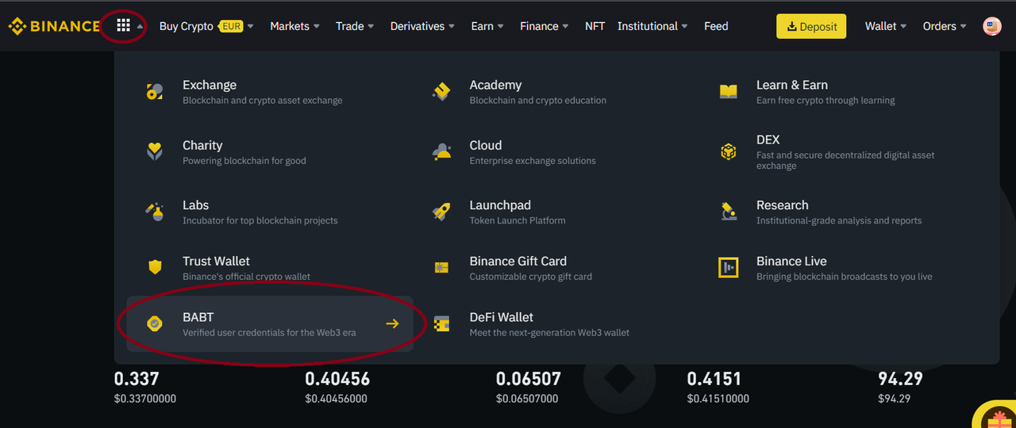Click the BABT badge icon
The width and height of the screenshot is (1016, 428).
[x=155, y=323]
